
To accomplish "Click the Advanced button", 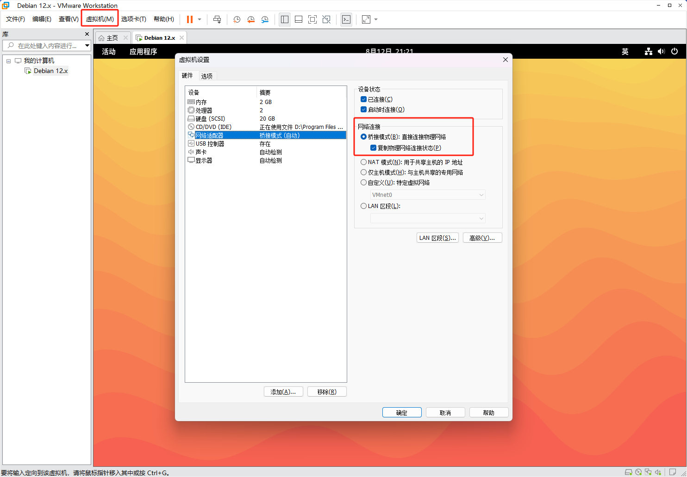I will click(482, 238).
